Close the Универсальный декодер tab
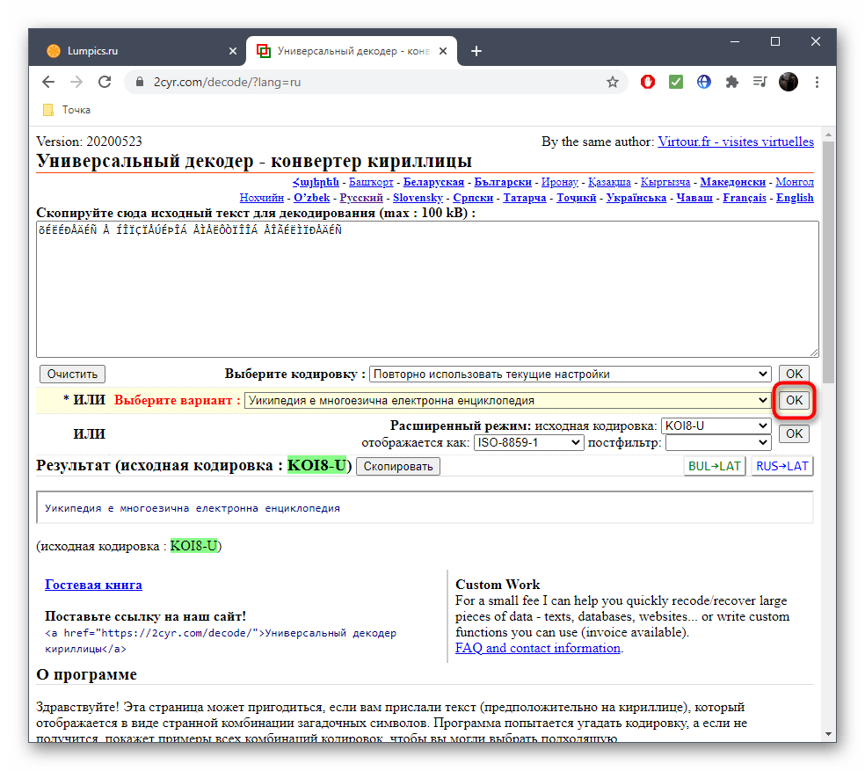Viewport: 865px width, 771px height. coord(443,51)
